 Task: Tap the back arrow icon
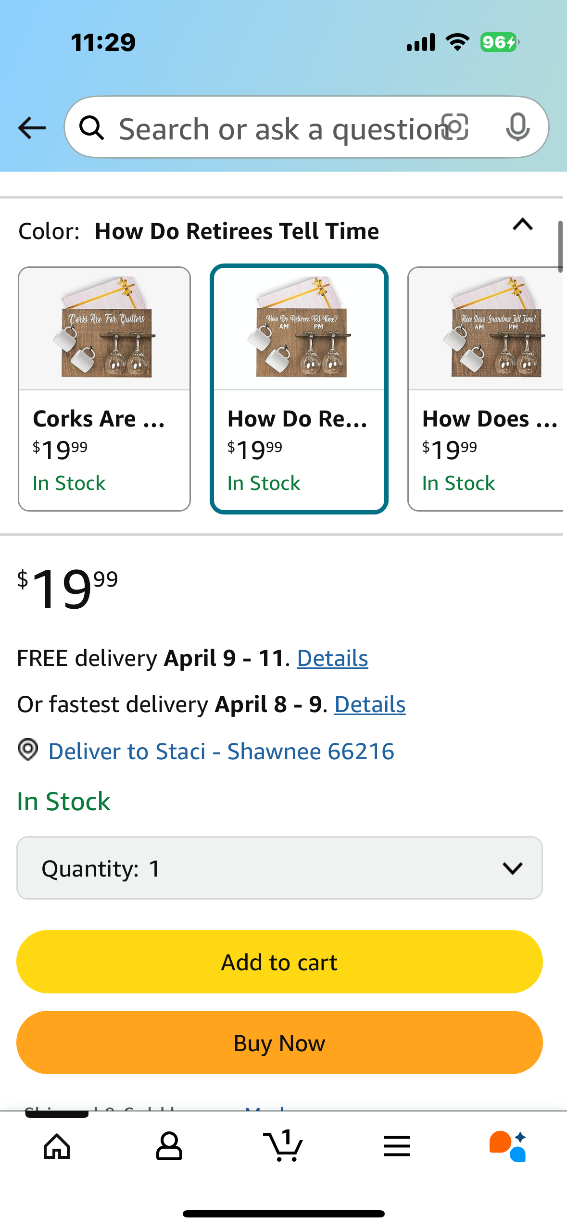click(32, 128)
